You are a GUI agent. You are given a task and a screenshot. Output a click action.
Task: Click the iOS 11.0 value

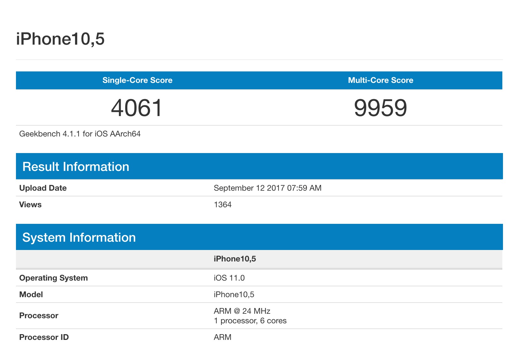coord(229,278)
